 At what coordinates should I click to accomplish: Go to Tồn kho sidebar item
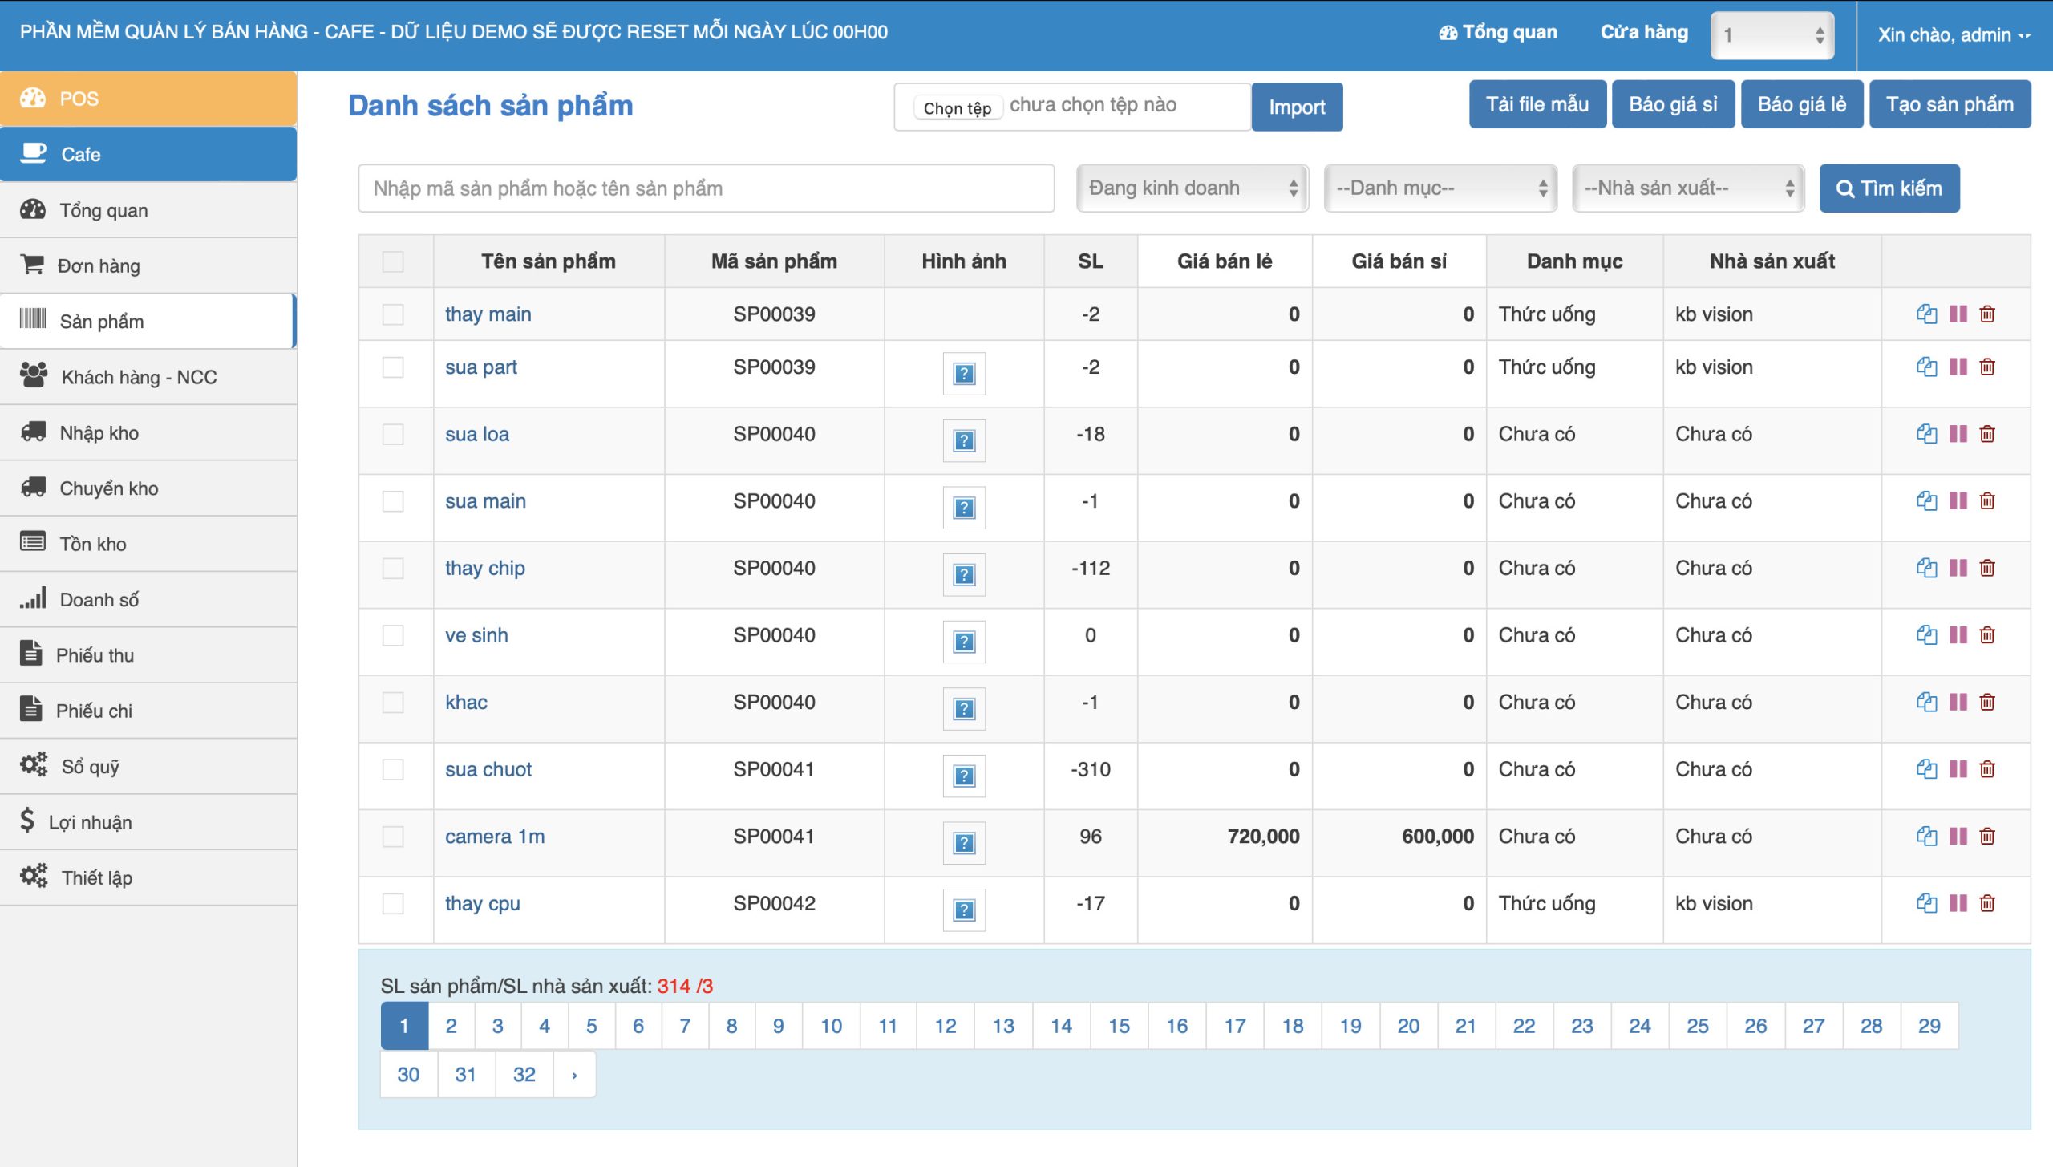coord(93,544)
